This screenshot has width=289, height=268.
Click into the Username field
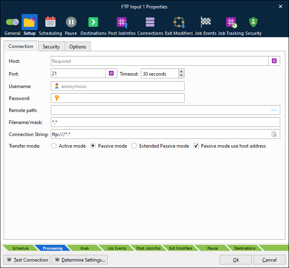(x=118, y=86)
